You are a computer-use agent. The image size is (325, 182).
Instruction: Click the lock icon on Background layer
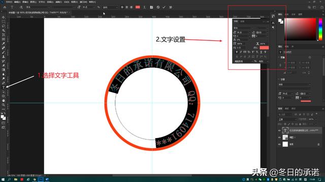[318, 145]
